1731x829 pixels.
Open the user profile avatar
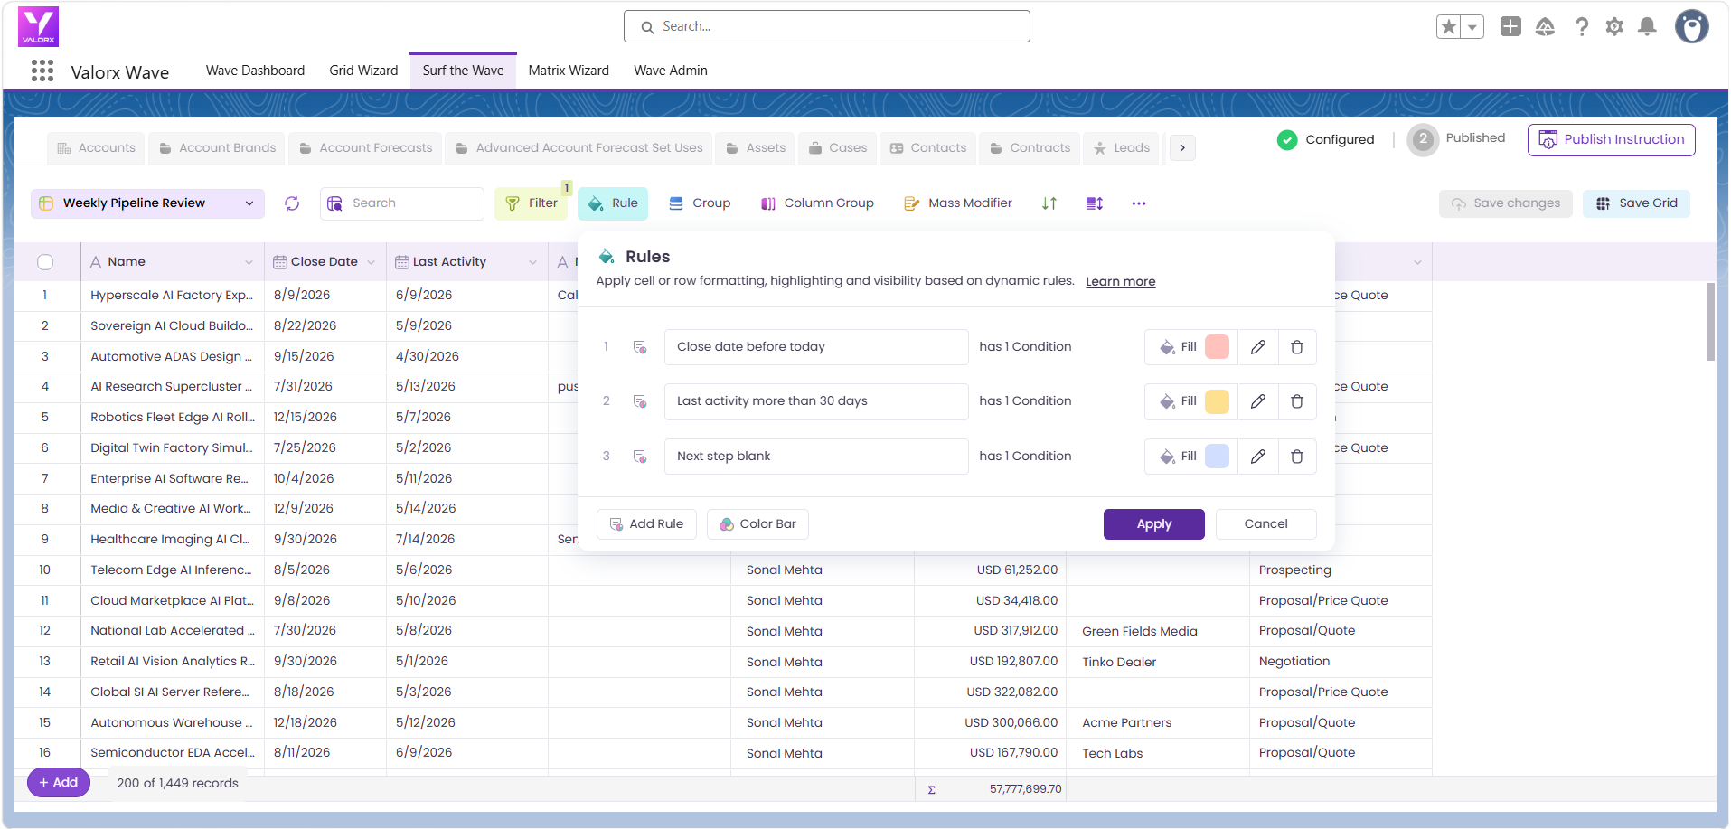1691,26
